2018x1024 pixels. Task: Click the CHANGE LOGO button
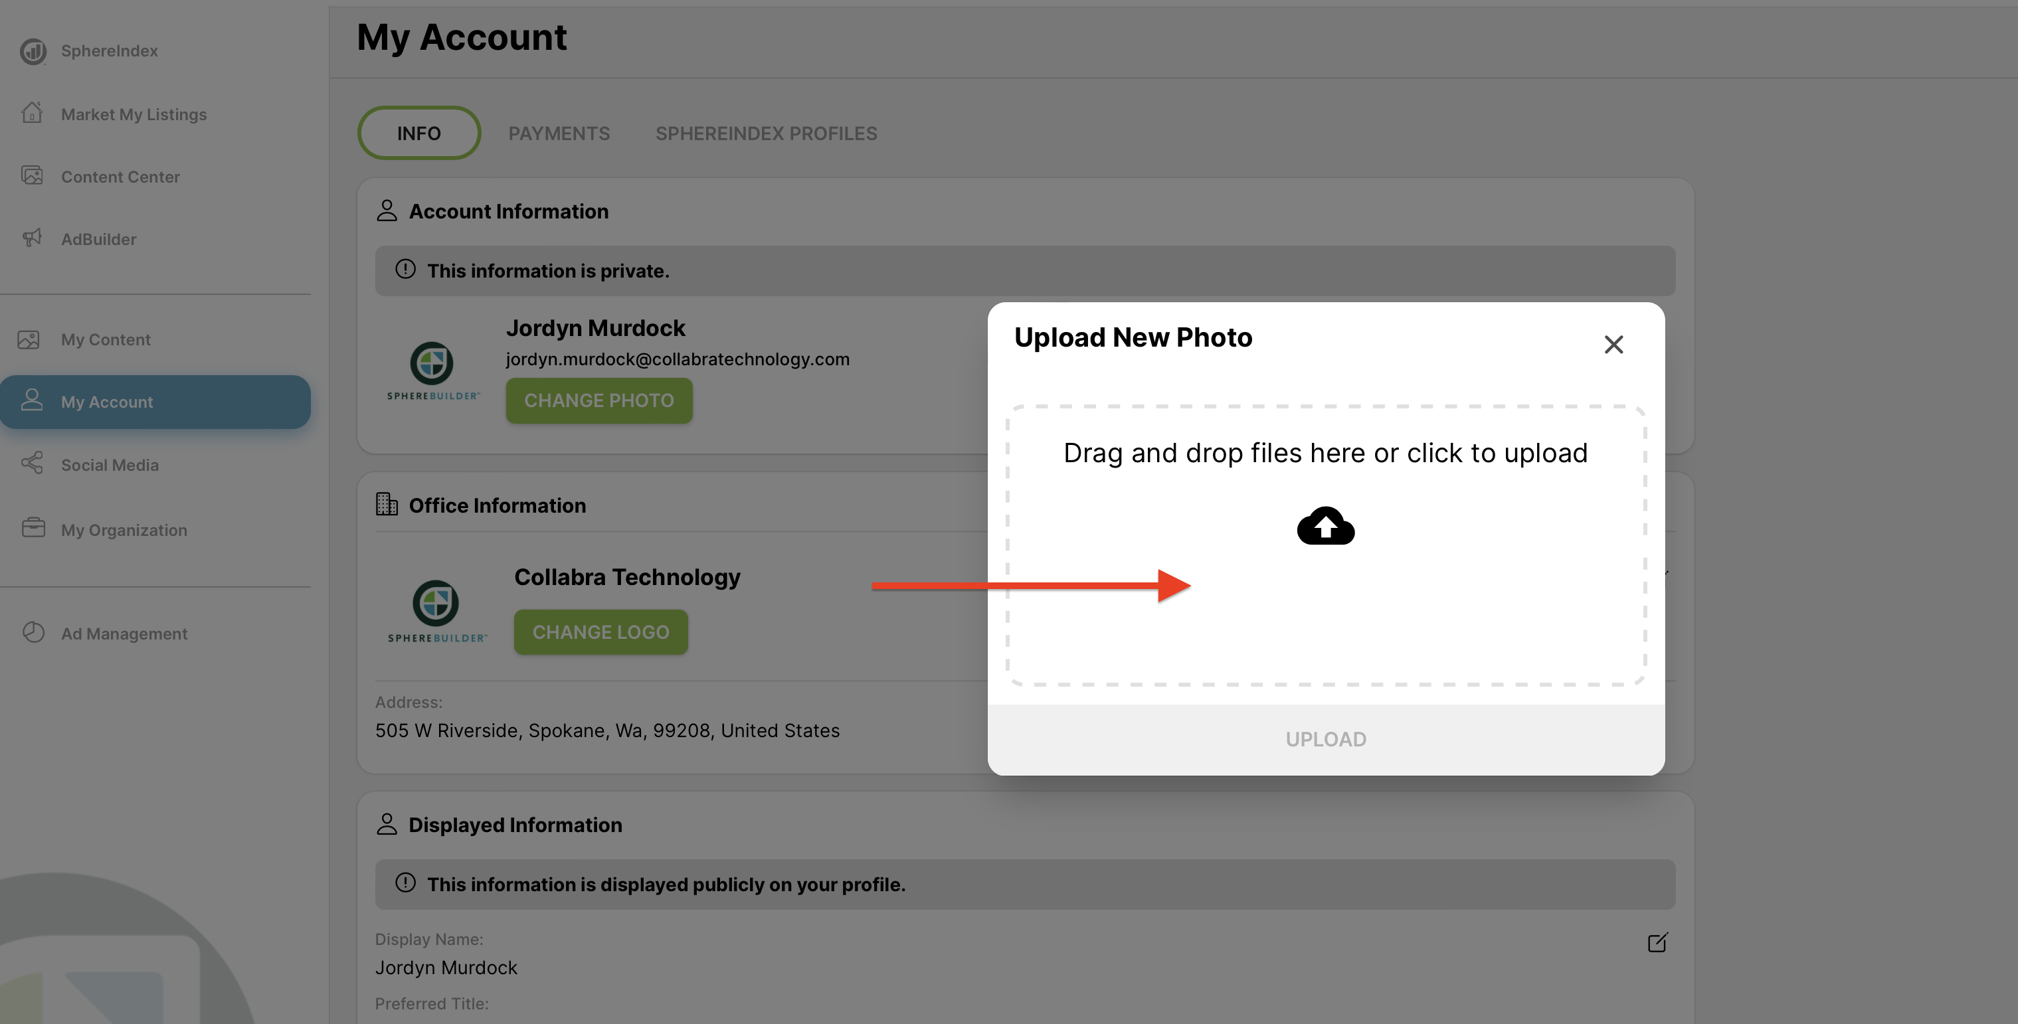pos(601,632)
